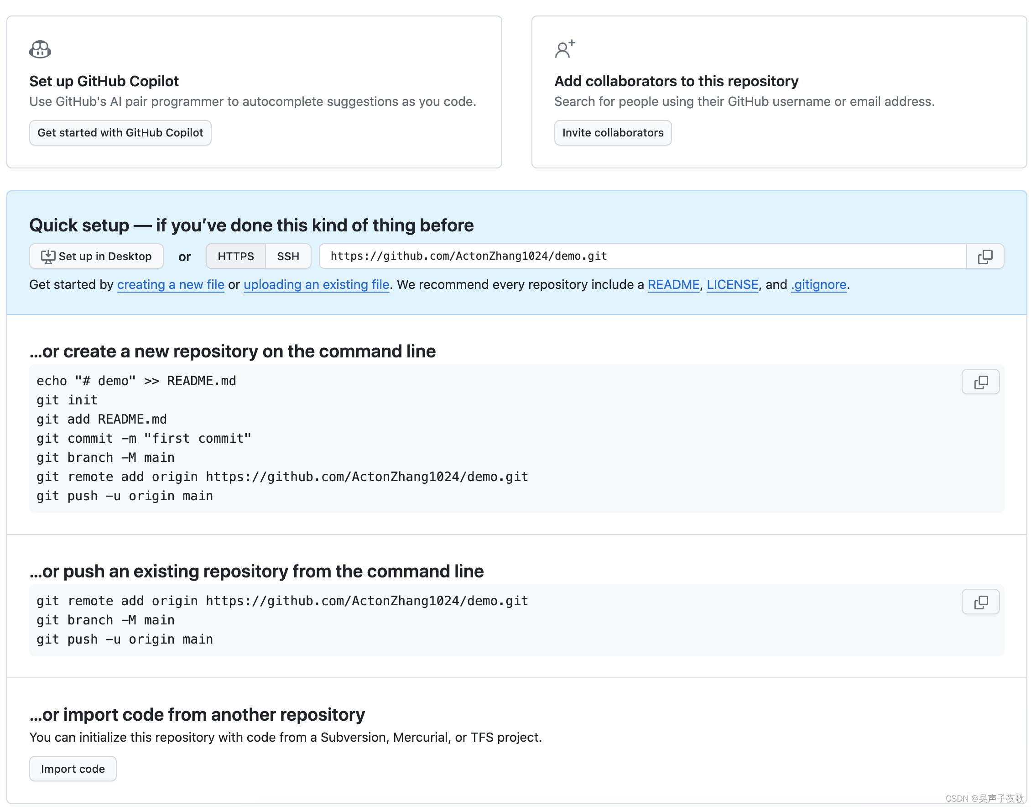
Task: Click '...or import code from another repository' heading
Action: click(x=197, y=714)
